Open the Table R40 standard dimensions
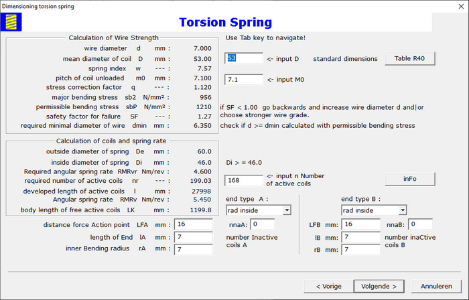The image size is (469, 300). point(409,58)
